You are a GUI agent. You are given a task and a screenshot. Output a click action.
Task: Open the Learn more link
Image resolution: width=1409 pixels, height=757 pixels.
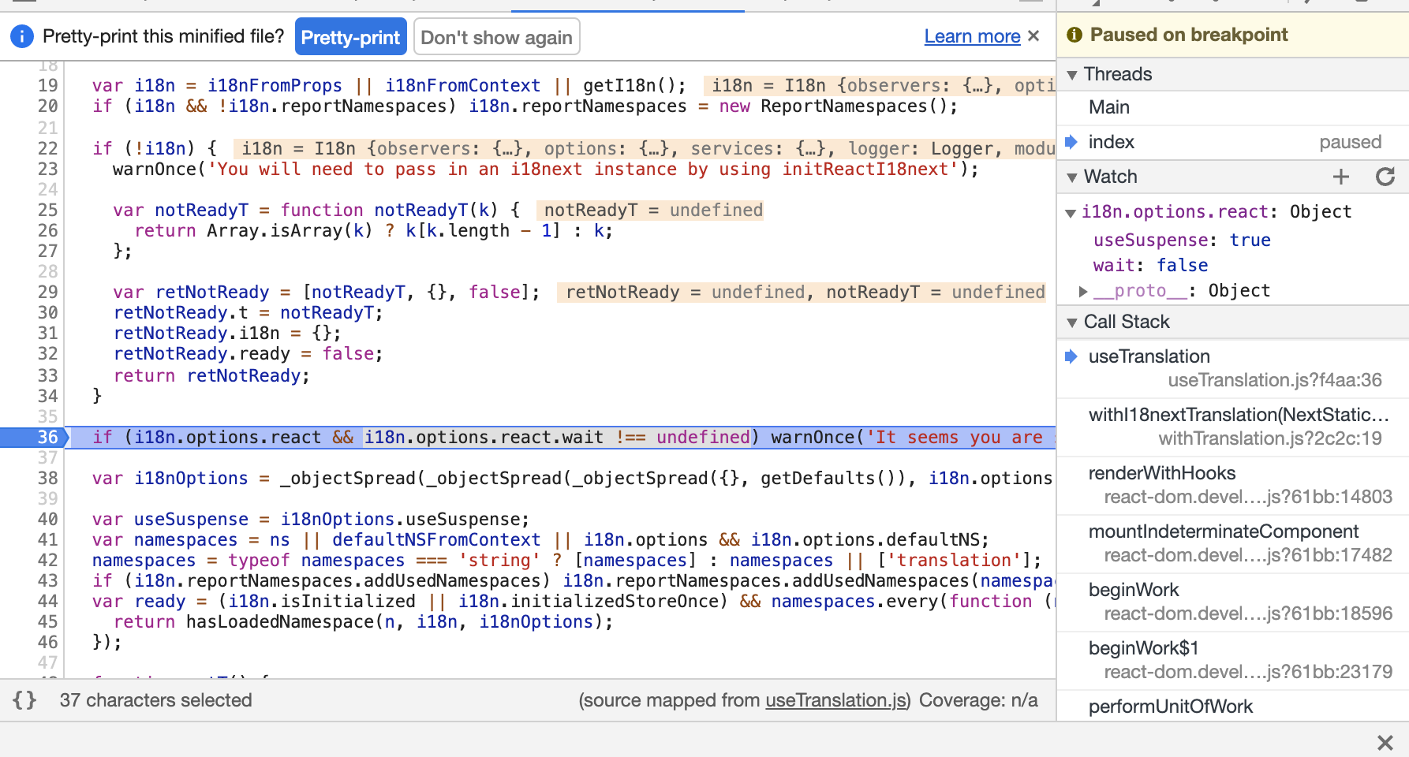coord(972,36)
